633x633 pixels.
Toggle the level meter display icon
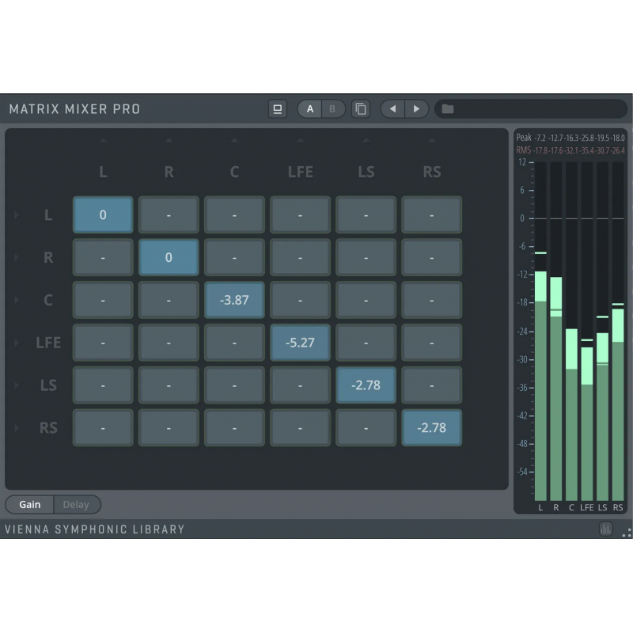pos(606,529)
